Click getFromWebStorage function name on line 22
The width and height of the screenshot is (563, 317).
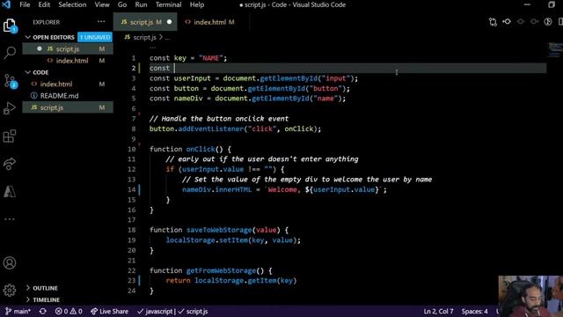221,270
